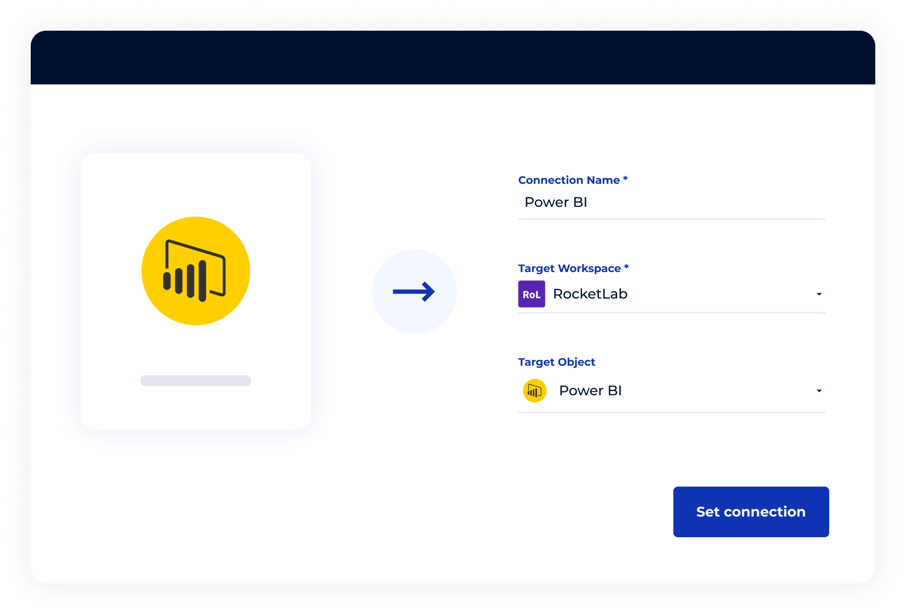This screenshot has height=614, width=906.
Task: Click the Connection Name label
Action: (572, 180)
